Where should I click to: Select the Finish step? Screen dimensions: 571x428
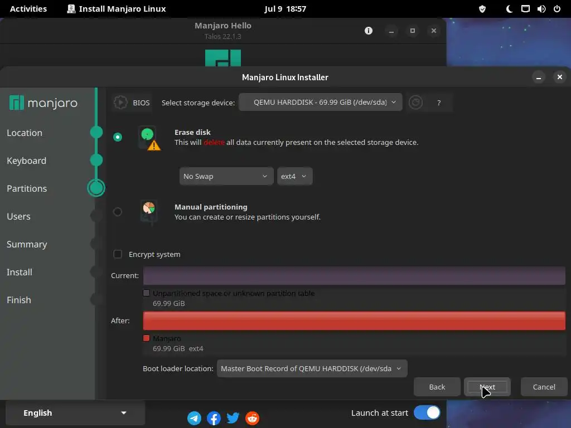tap(19, 300)
